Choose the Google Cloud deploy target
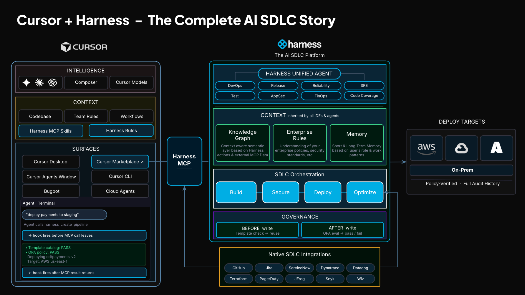 461,148
